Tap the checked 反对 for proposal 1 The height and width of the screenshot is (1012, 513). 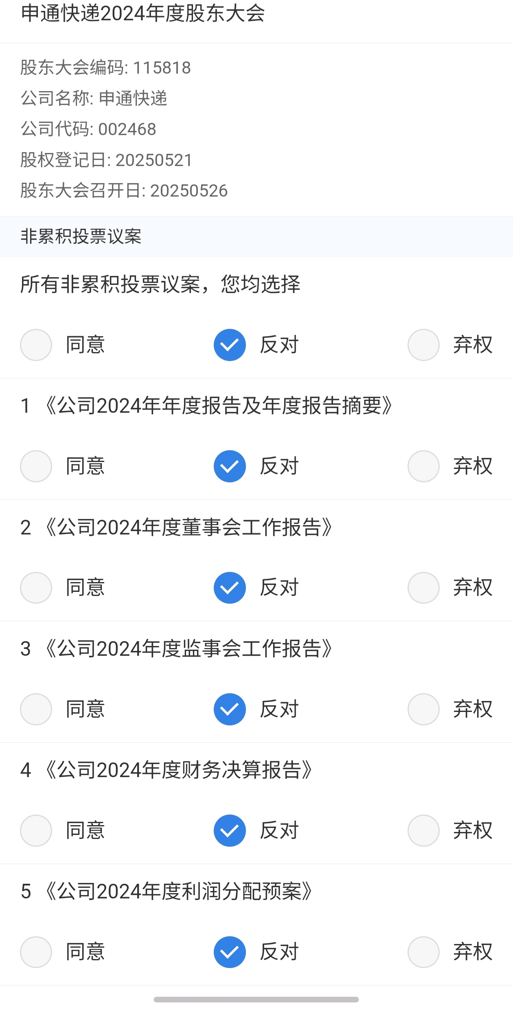[230, 466]
